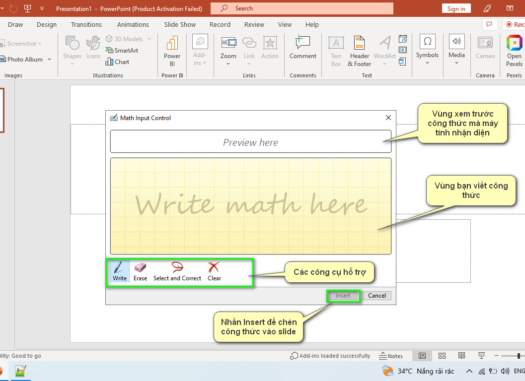Screen dimensions: 525x381
Task: Click the Insert button in dialog
Action: point(343,296)
